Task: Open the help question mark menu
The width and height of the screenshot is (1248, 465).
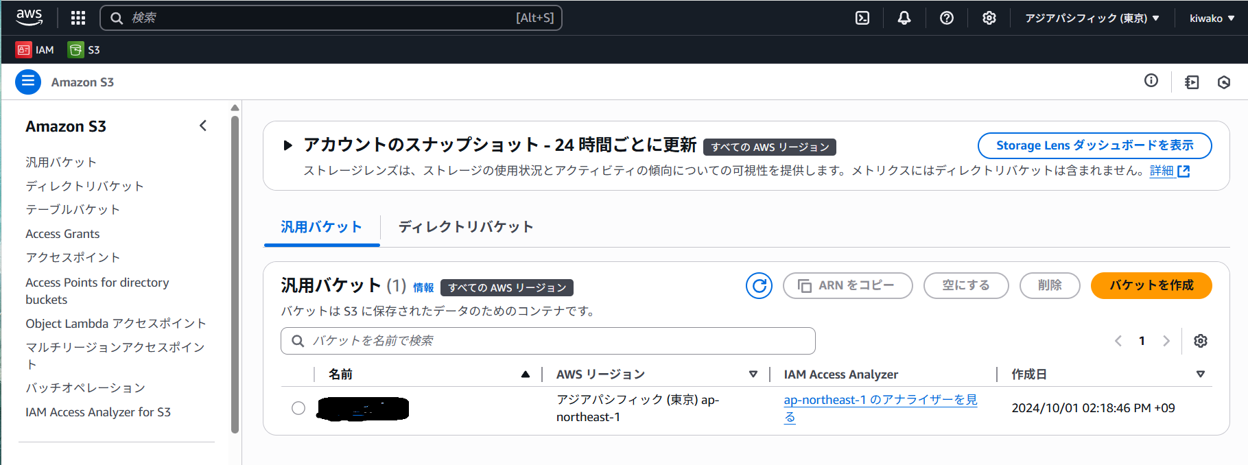Action: pyautogui.click(x=947, y=18)
